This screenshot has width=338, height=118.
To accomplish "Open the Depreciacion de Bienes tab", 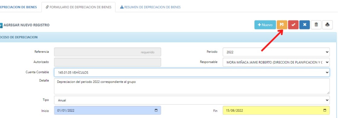I will 18,7.
